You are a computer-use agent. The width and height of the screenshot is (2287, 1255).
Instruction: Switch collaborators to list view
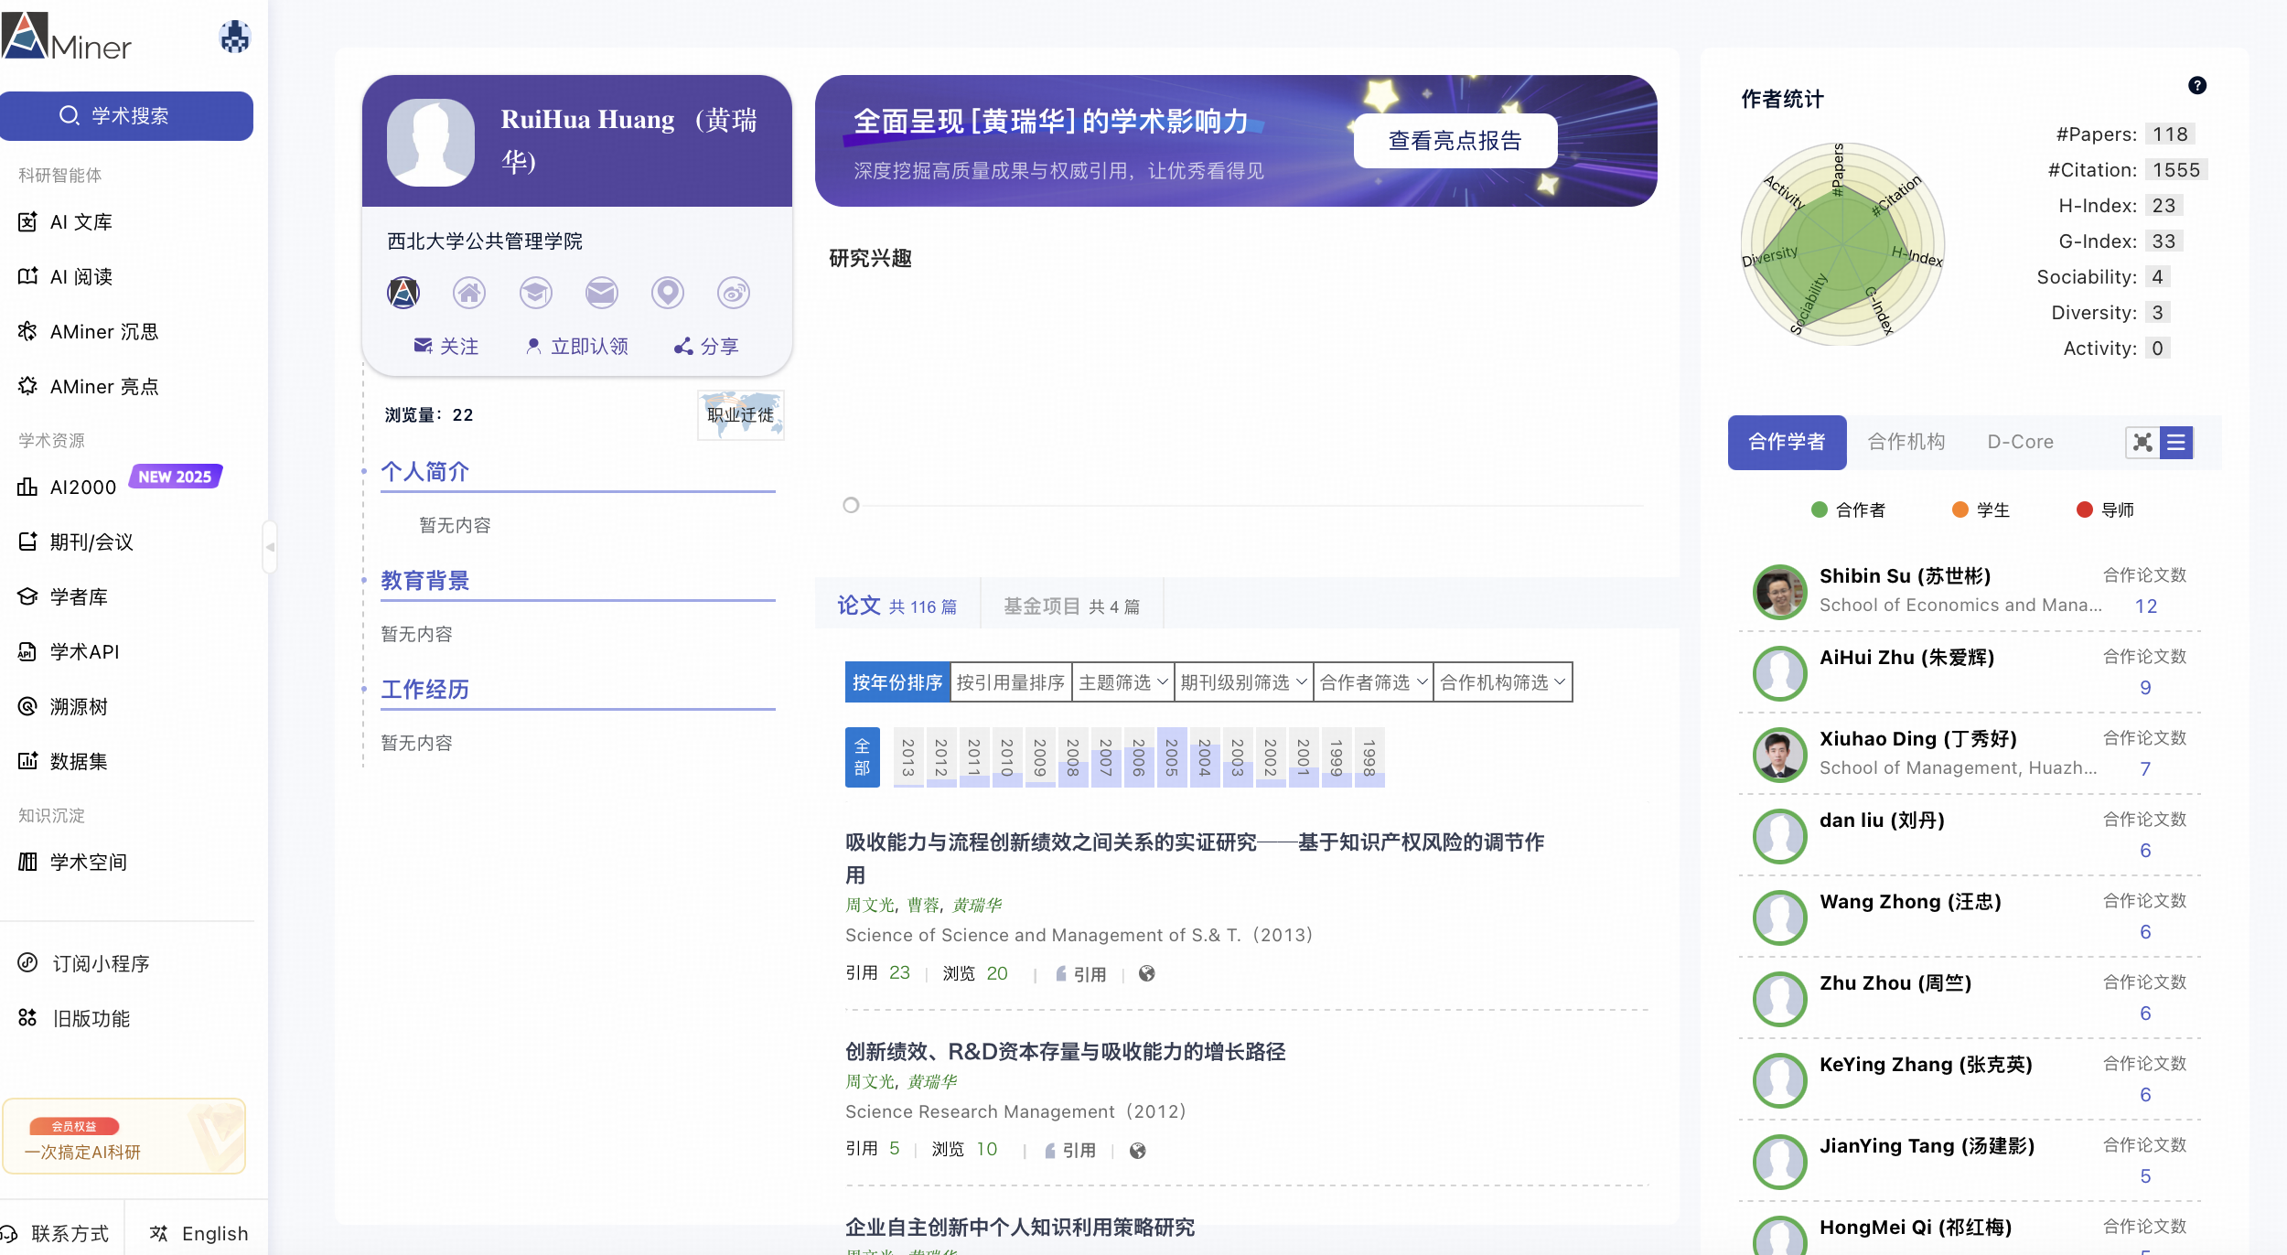[x=2176, y=443]
